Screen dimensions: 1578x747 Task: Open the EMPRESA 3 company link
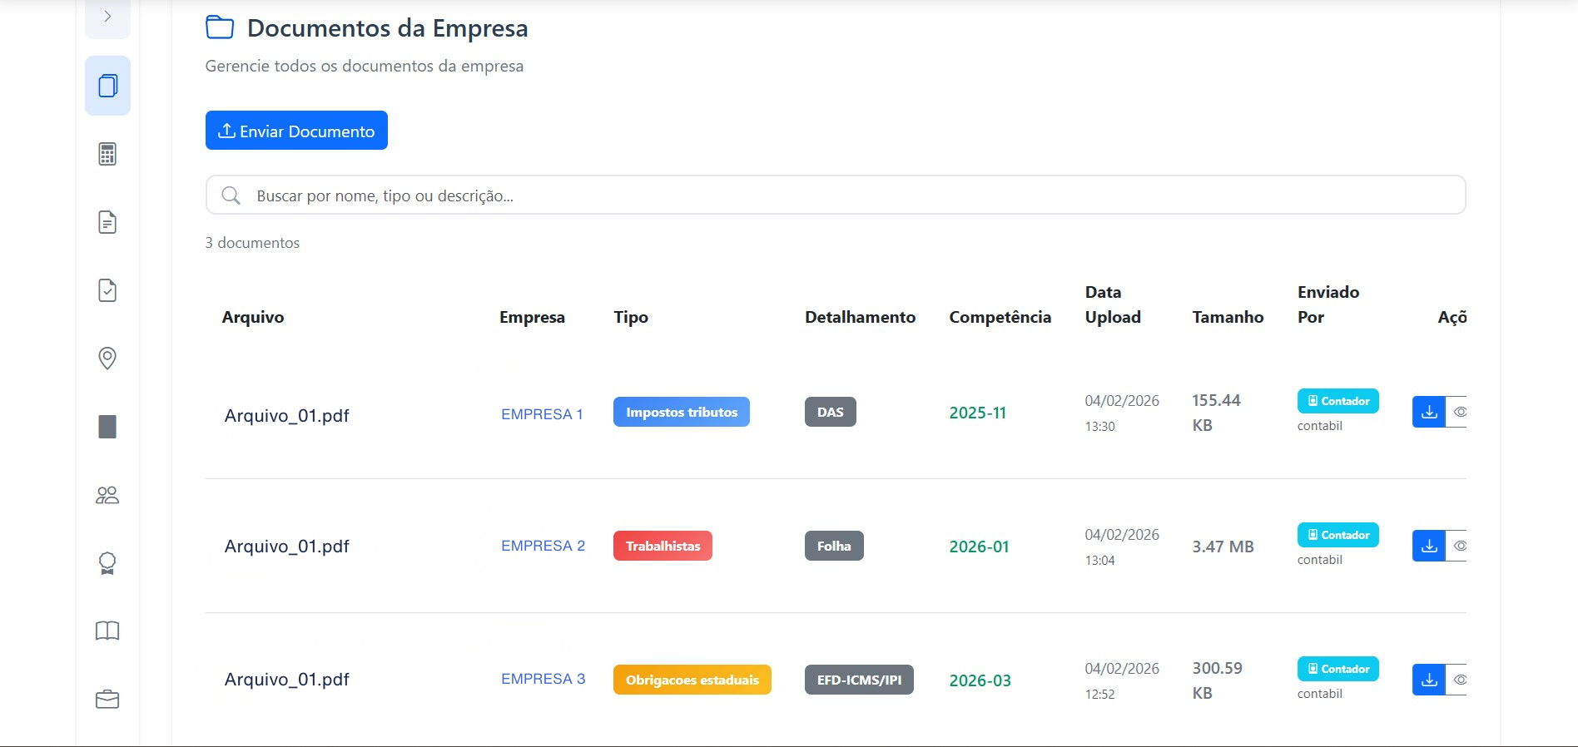pyautogui.click(x=543, y=679)
